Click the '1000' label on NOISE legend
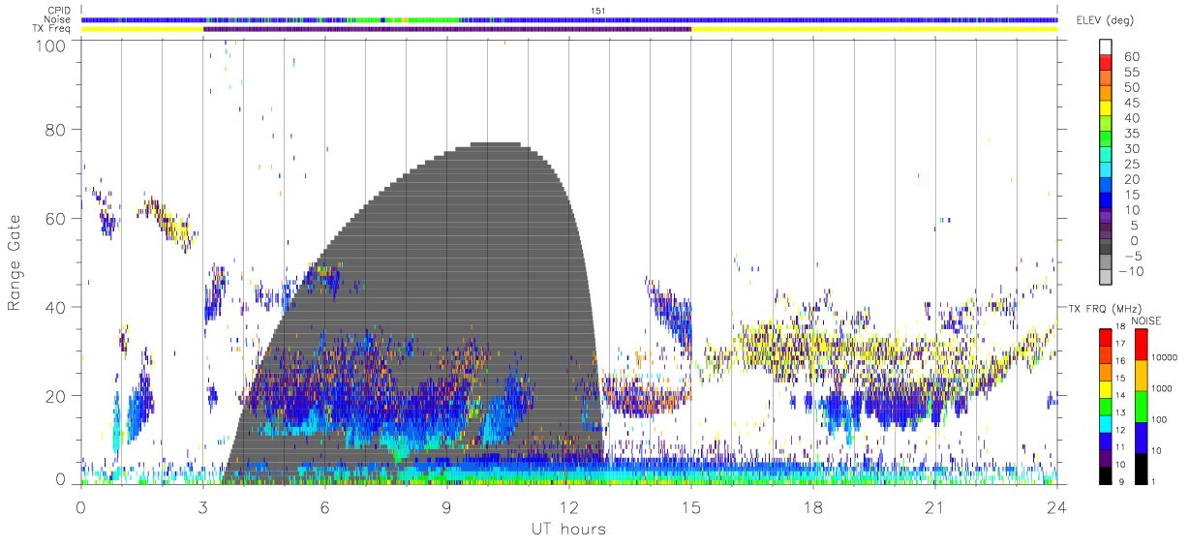Viewport: 1189px width, 549px height. (1162, 389)
